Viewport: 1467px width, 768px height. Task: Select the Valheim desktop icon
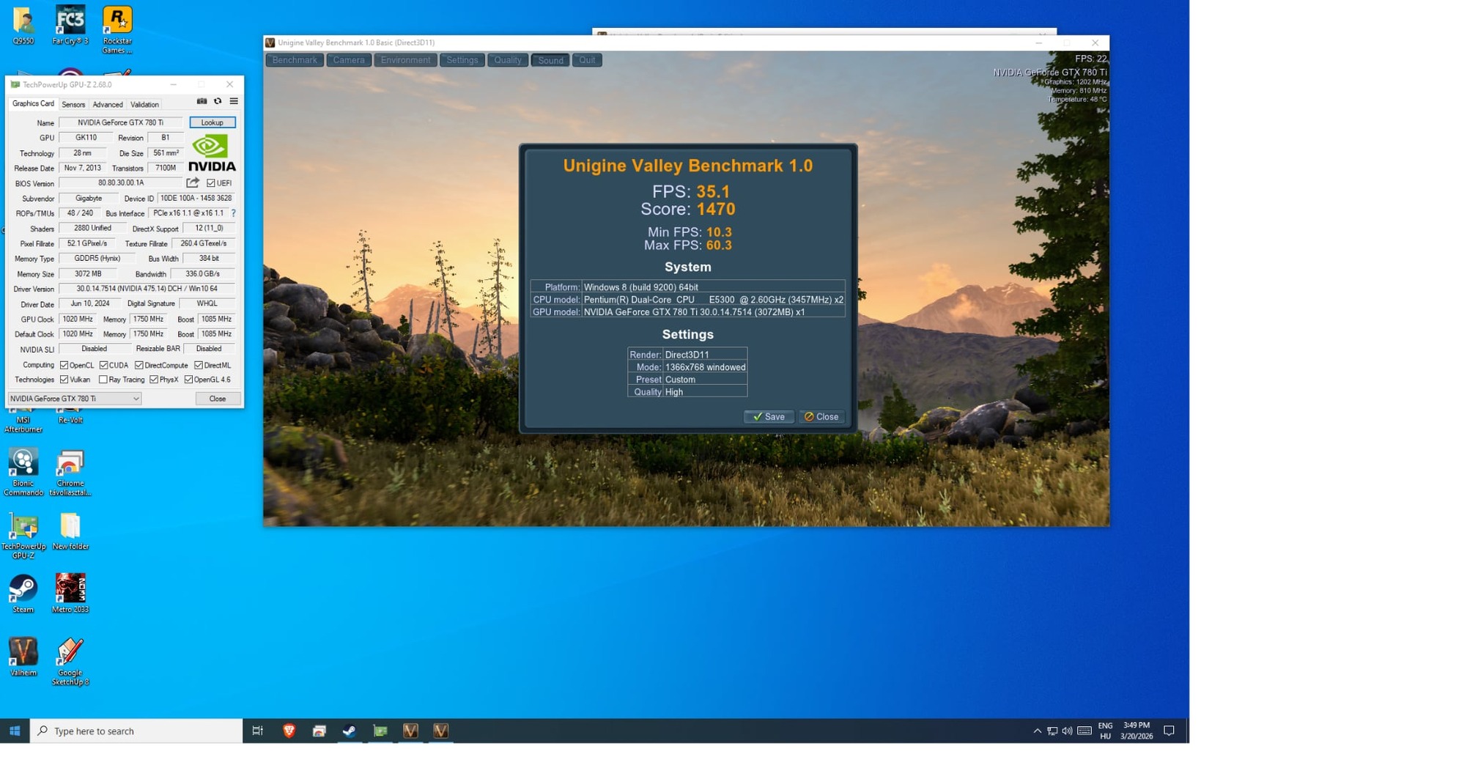point(23,657)
